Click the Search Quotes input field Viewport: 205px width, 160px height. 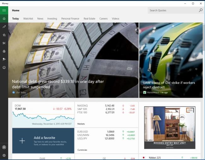[173, 10]
